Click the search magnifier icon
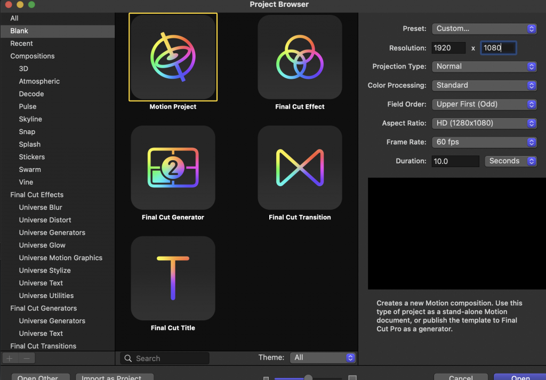The height and width of the screenshot is (380, 546). 128,358
